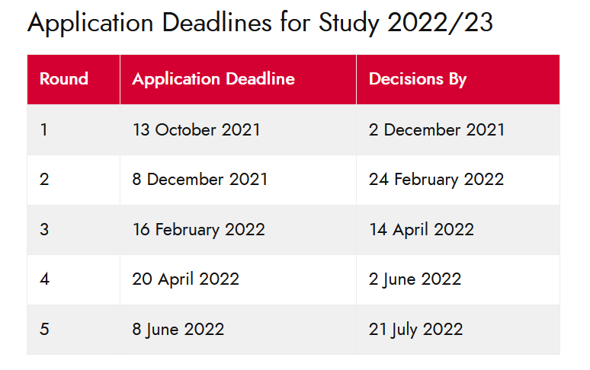This screenshot has height=370, width=590.
Task: Click the 13 October 2021 deadline cell
Action: tap(238, 130)
